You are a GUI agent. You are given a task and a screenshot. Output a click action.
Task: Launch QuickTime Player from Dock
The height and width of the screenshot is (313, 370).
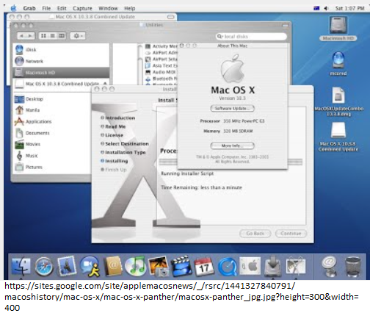pos(228,267)
